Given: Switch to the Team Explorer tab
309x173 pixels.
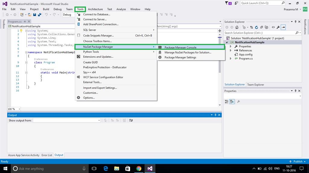Looking at the screenshot, I should pos(255,85).
